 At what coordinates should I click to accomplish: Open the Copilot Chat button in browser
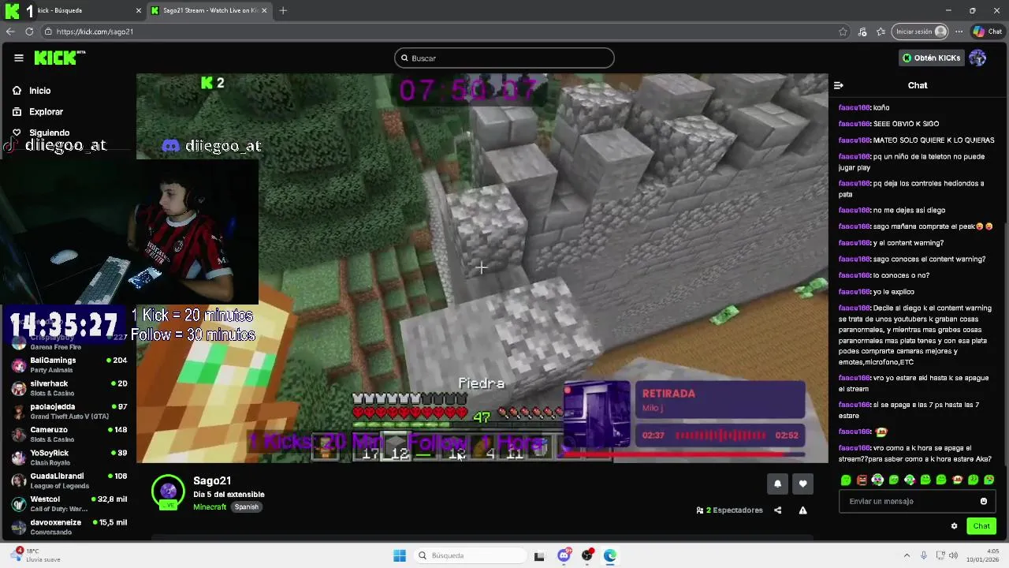tap(987, 32)
